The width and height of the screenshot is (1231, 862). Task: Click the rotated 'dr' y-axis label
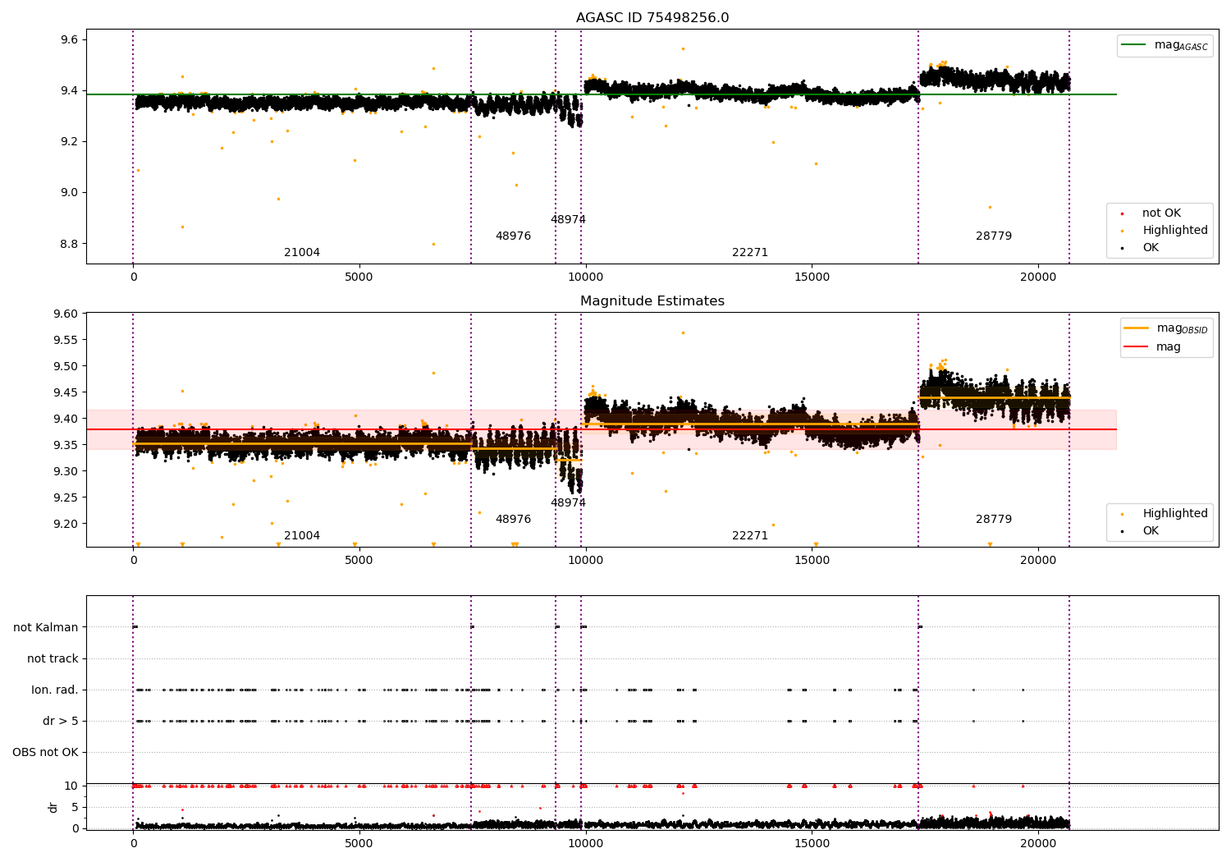click(53, 807)
